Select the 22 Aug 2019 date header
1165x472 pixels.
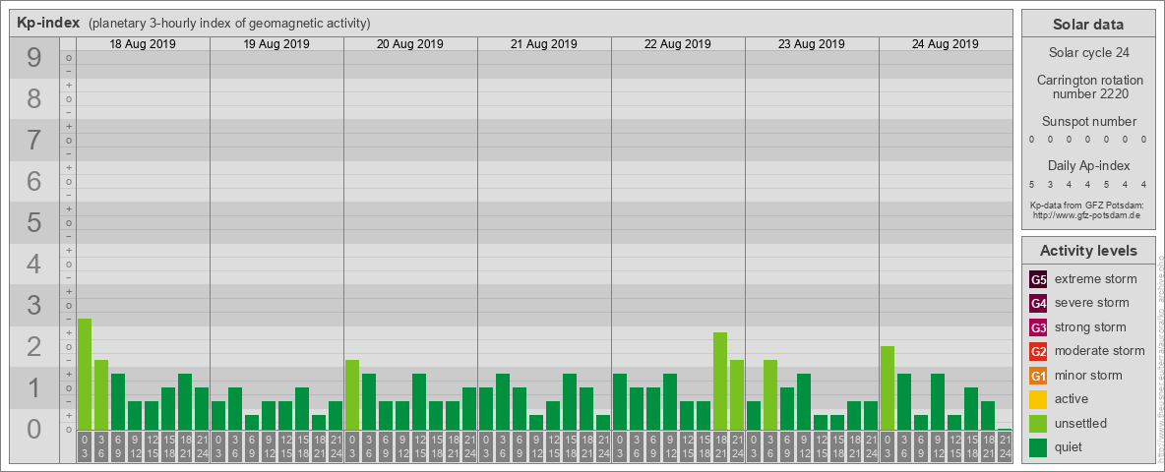[678, 44]
